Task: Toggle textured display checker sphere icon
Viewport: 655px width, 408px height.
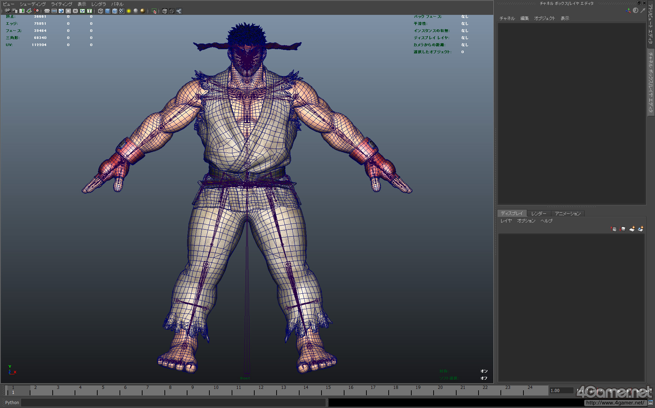Action: 122,11
